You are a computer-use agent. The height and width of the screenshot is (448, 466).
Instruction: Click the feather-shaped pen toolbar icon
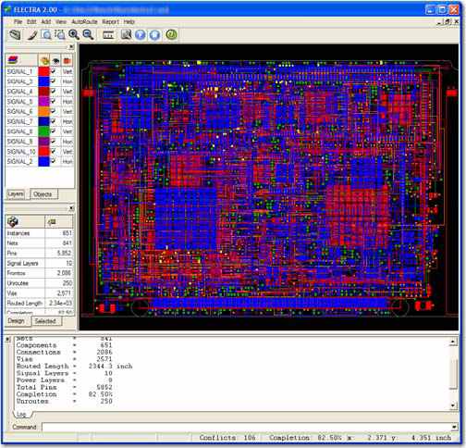(x=32, y=34)
